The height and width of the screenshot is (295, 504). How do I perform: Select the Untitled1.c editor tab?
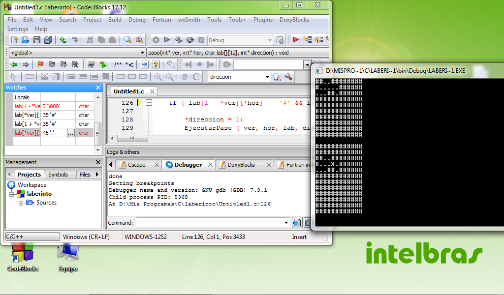pyautogui.click(x=128, y=91)
